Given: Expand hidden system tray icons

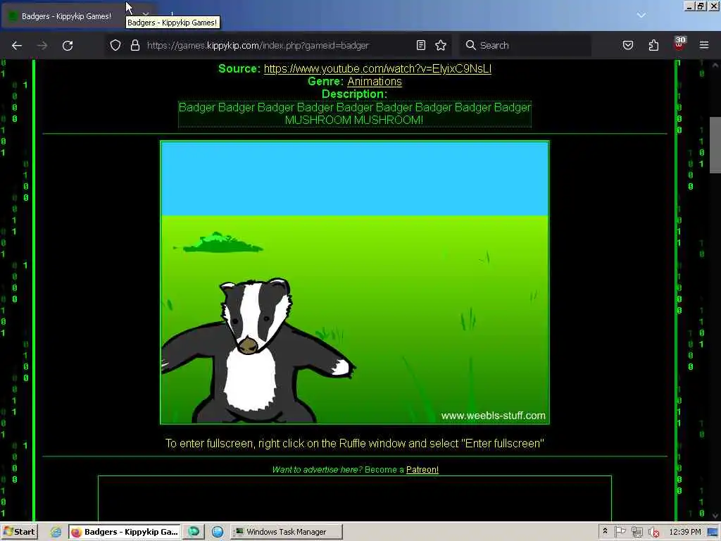Looking at the screenshot, I should [605, 531].
